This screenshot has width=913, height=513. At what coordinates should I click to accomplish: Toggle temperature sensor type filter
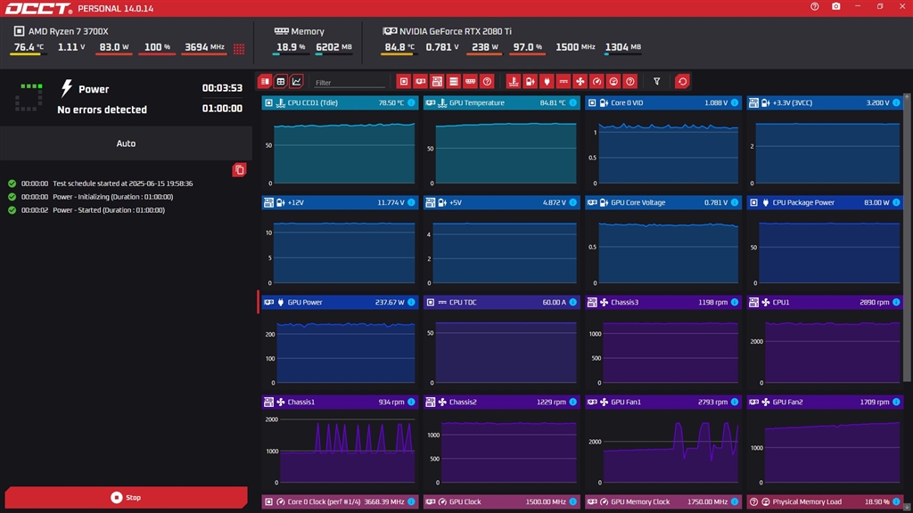(x=513, y=81)
